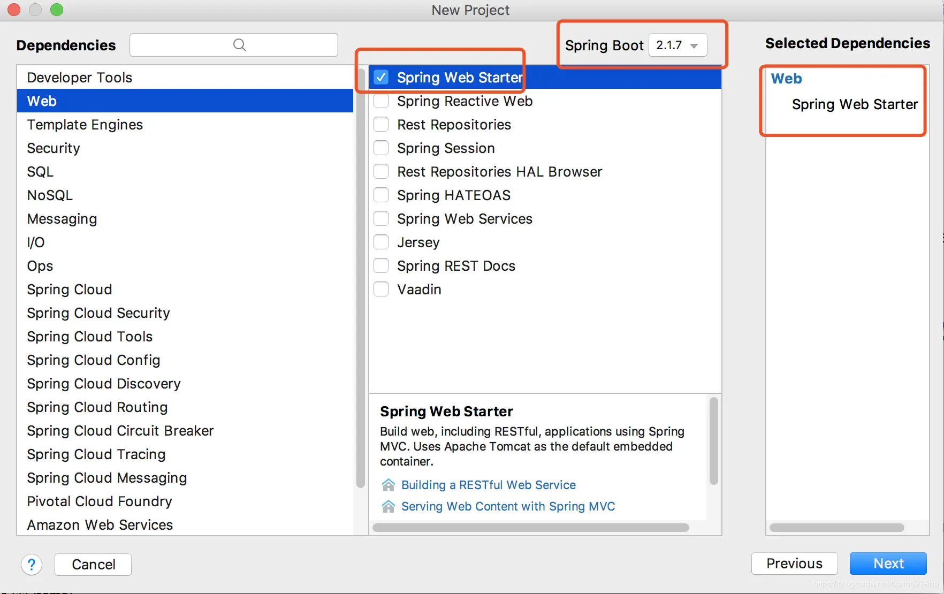Select the Spring Cloud category
This screenshot has width=944, height=594.
pyautogui.click(x=185, y=290)
